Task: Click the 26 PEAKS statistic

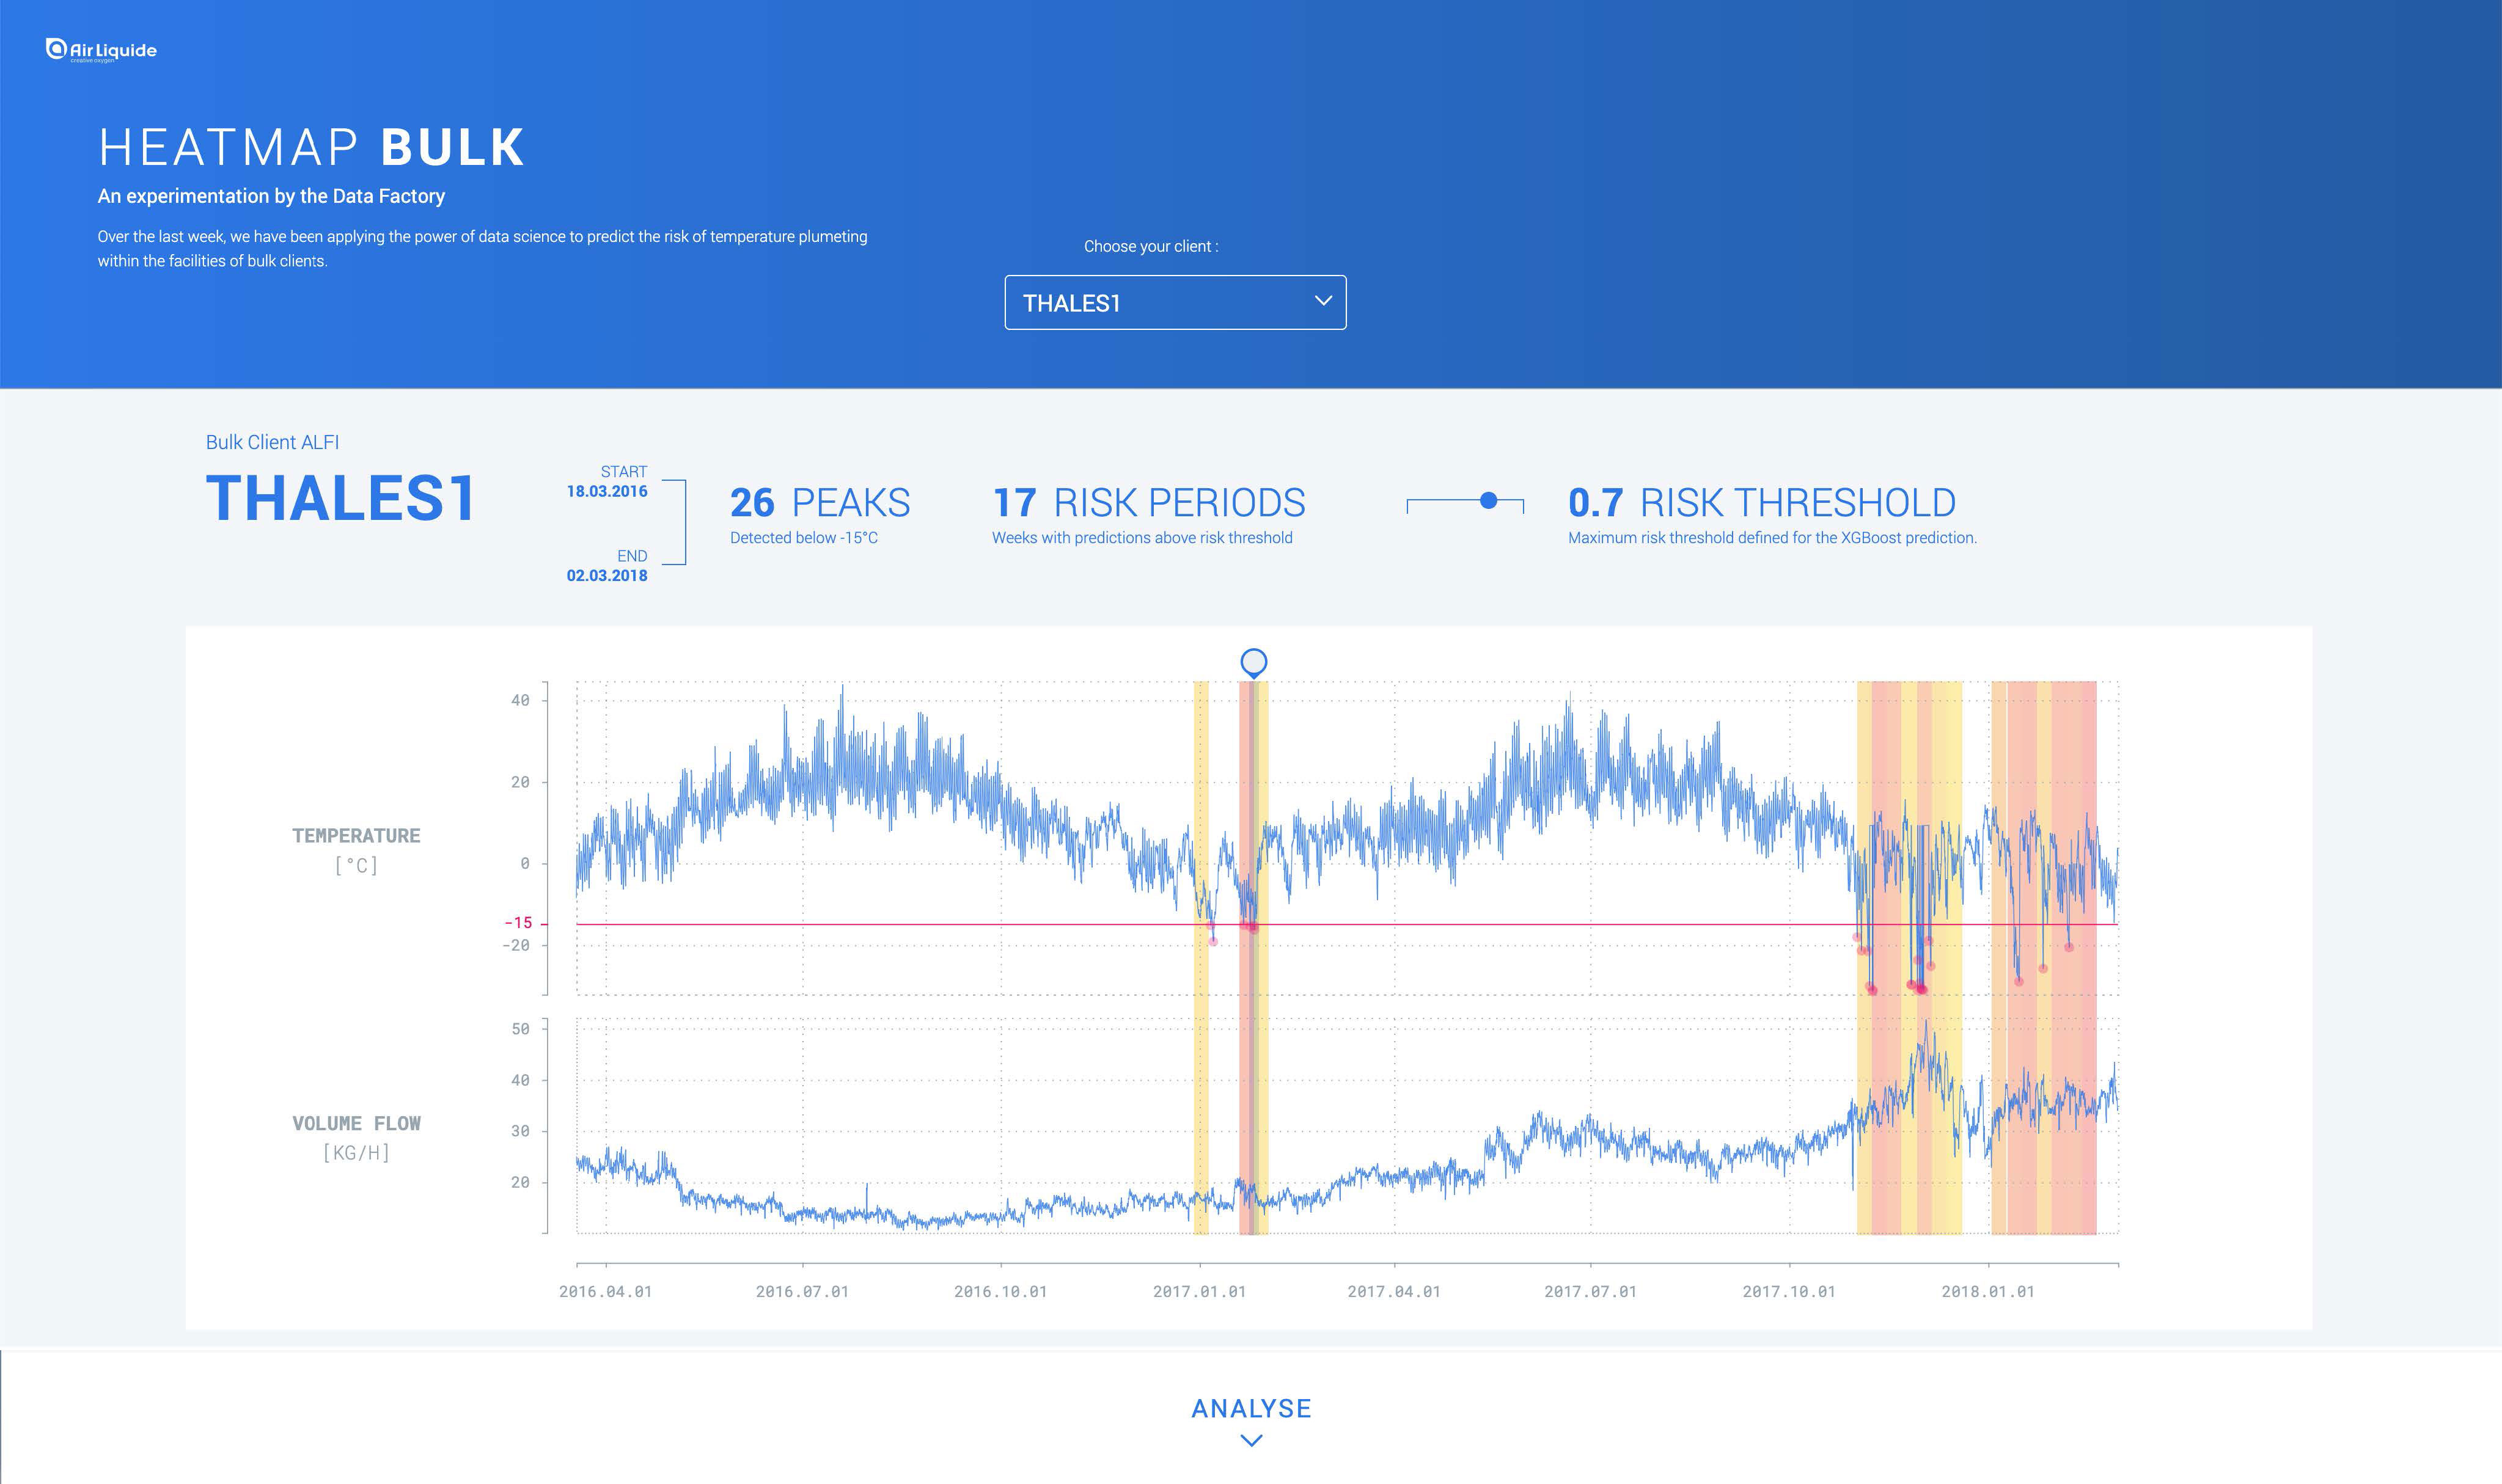Action: (820, 503)
